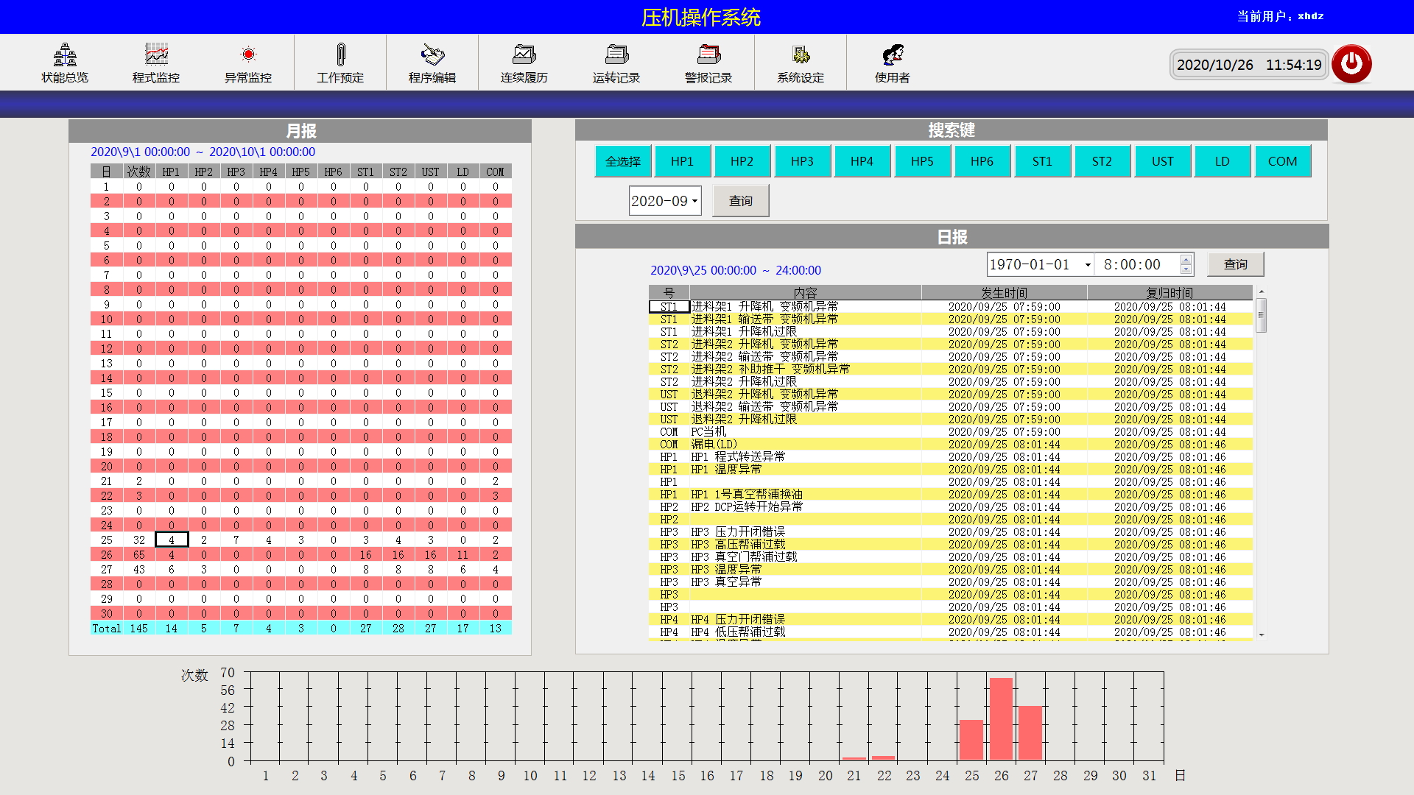
Task: Open the 状能总览 status overview icon
Action: pyautogui.click(x=65, y=63)
